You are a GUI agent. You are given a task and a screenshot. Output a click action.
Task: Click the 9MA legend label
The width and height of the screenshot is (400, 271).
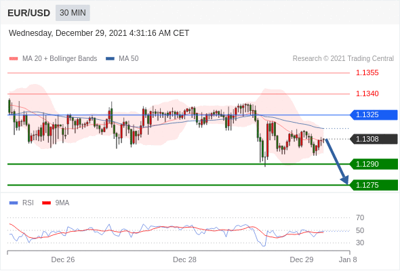[62, 203]
